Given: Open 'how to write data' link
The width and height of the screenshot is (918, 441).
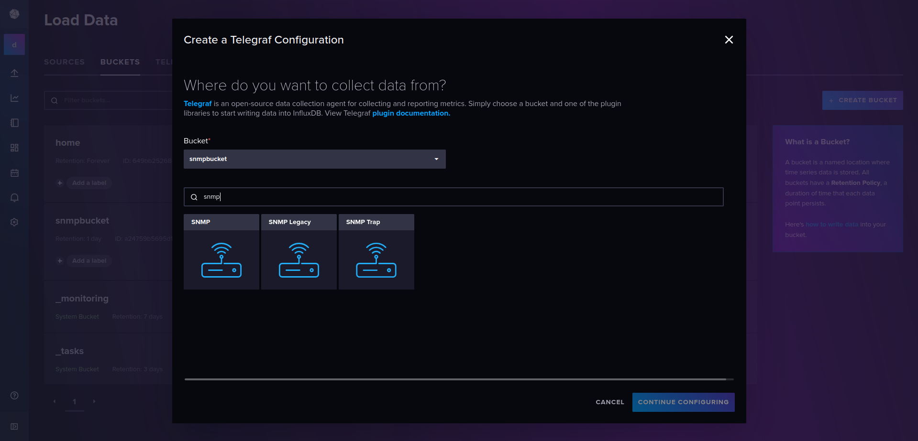Looking at the screenshot, I should pyautogui.click(x=832, y=225).
